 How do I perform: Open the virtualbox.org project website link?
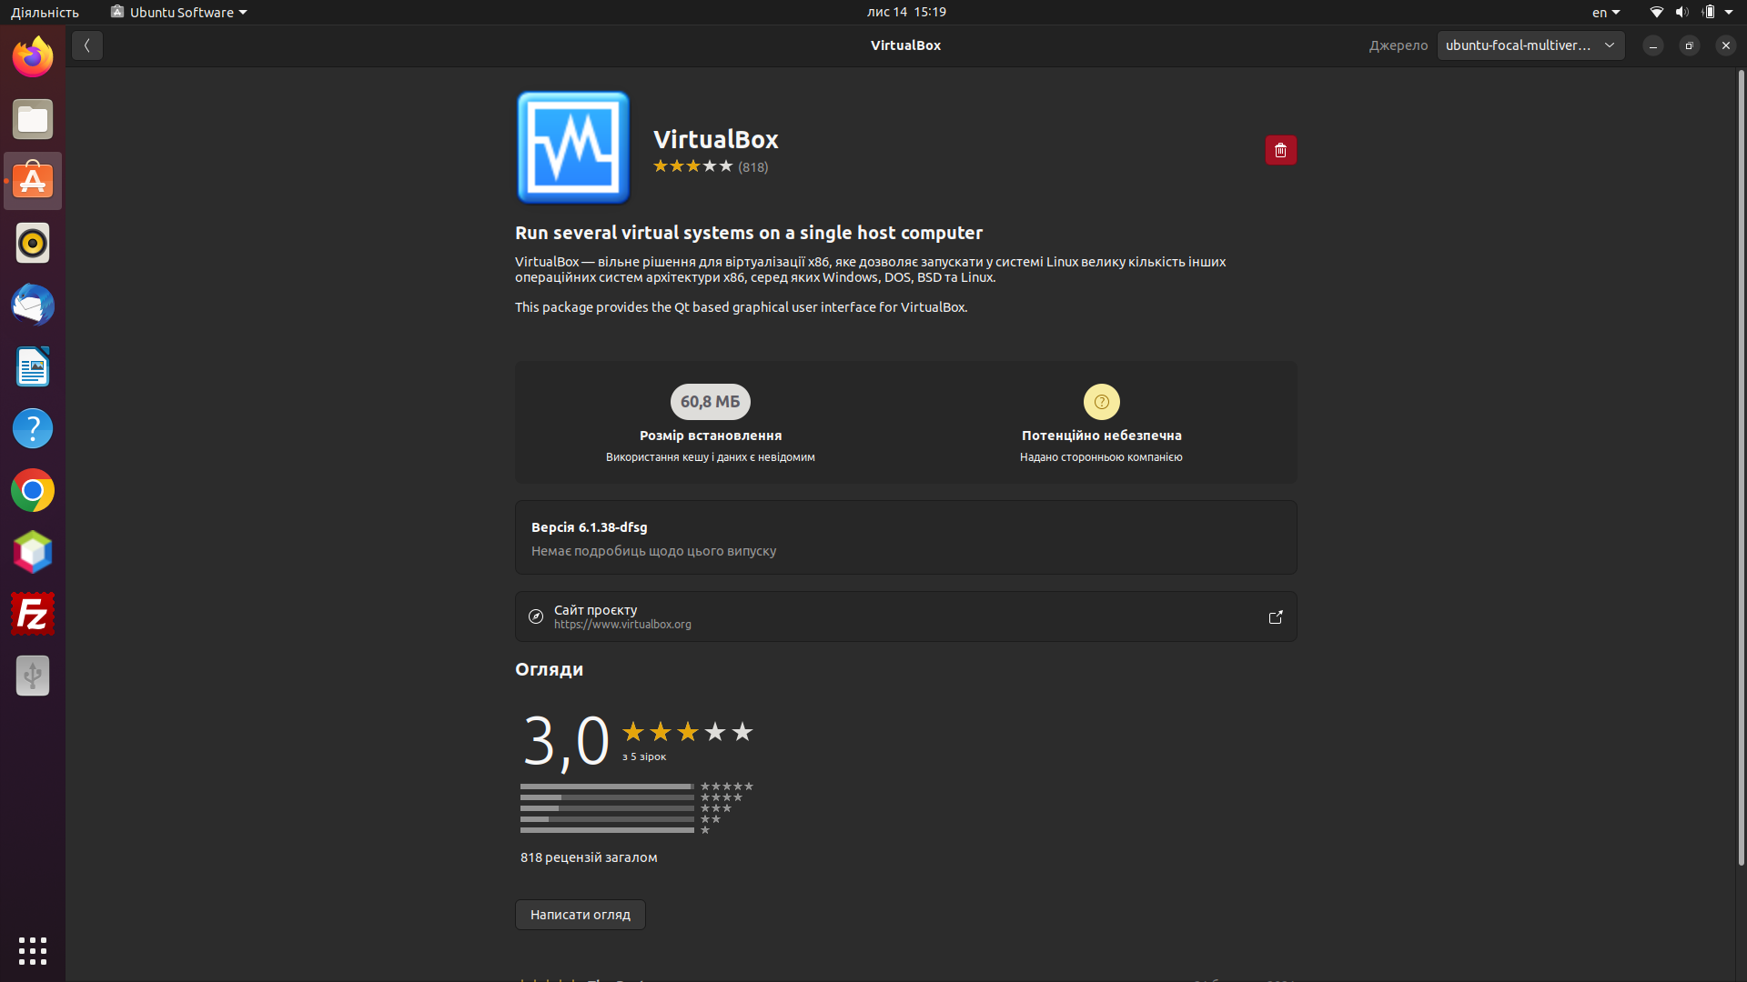[622, 624]
